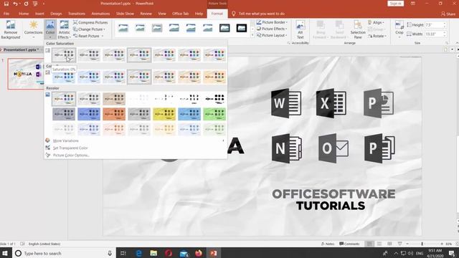Open the Artistic Effects gallery
The height and width of the screenshot is (258, 459).
tap(64, 29)
